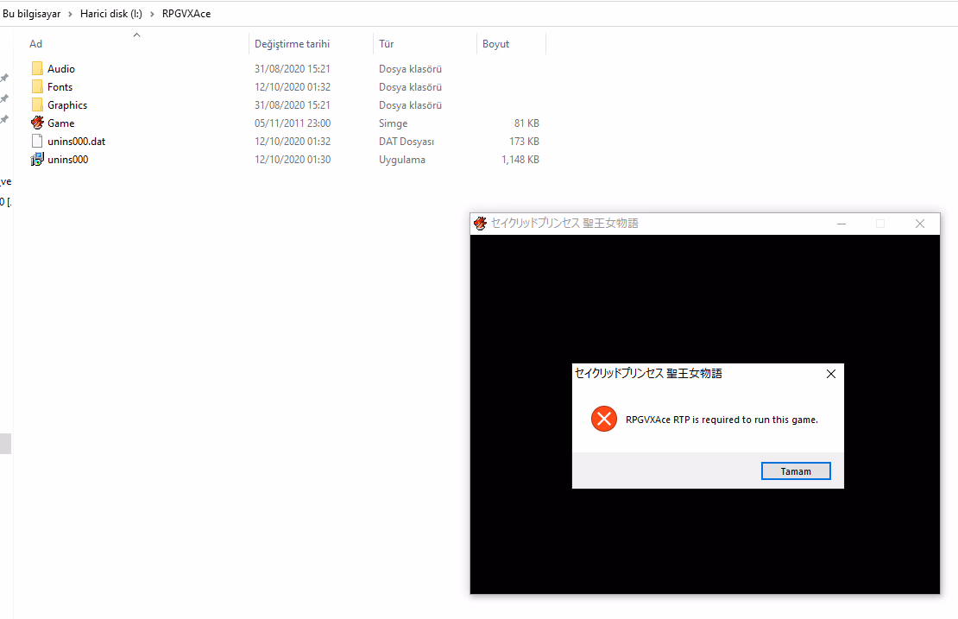Navigate to Bu bilgisayar in breadcrumb
This screenshot has width=958, height=619.
point(31,14)
